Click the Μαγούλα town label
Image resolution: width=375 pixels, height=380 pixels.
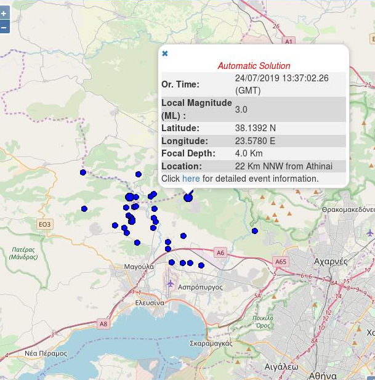point(139,267)
